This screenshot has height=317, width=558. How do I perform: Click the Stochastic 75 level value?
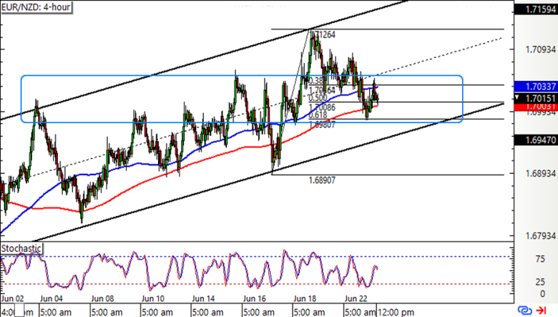[540, 259]
